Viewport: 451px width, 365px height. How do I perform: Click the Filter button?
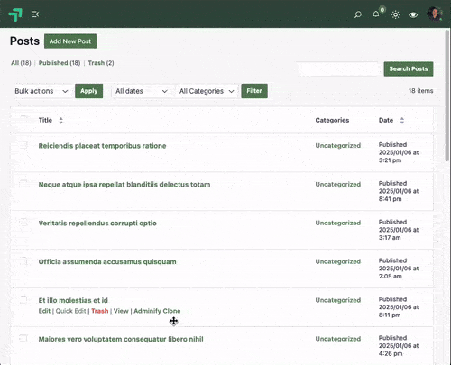254,91
